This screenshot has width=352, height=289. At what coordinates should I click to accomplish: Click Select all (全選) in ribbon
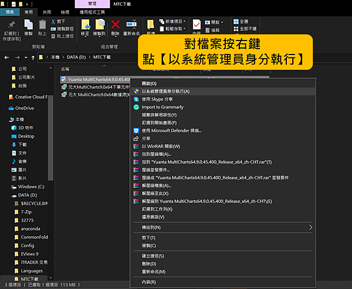(x=241, y=22)
